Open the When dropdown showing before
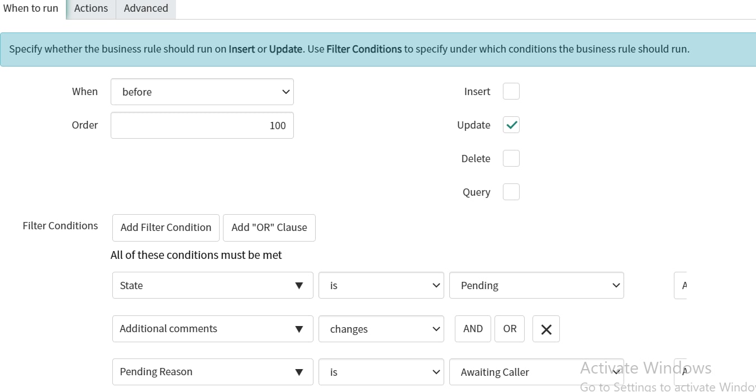This screenshot has height=392, width=756. [x=202, y=91]
